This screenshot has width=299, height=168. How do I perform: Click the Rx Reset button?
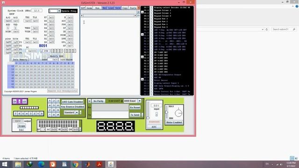135,107
